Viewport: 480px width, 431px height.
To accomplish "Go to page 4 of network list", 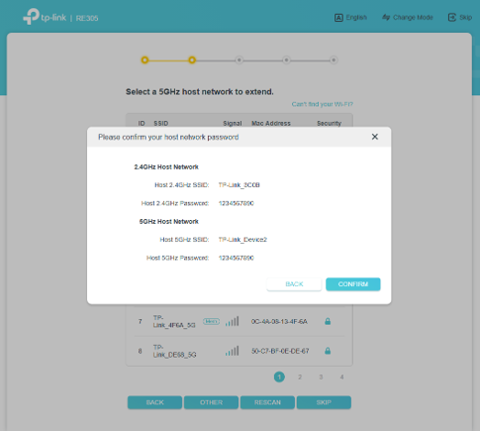I will pyautogui.click(x=341, y=377).
